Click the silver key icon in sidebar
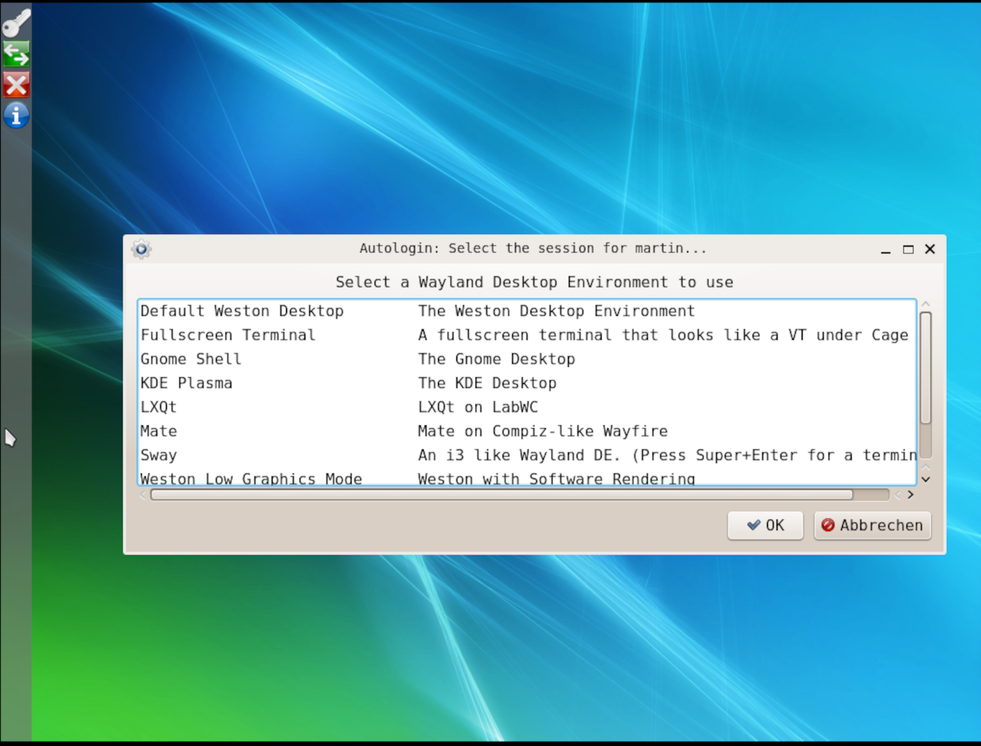 (16, 22)
